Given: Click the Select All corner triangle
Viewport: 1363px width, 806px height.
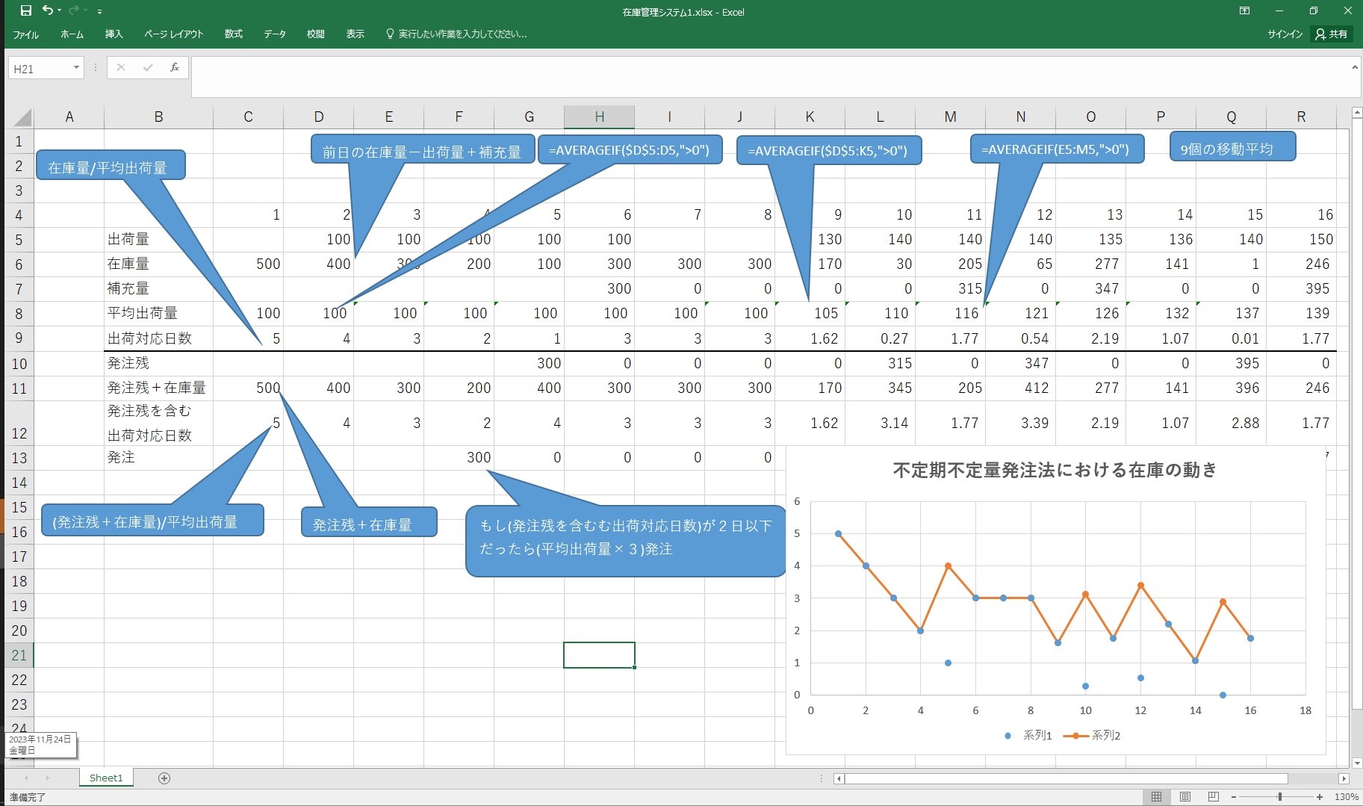Looking at the screenshot, I should pyautogui.click(x=22, y=117).
